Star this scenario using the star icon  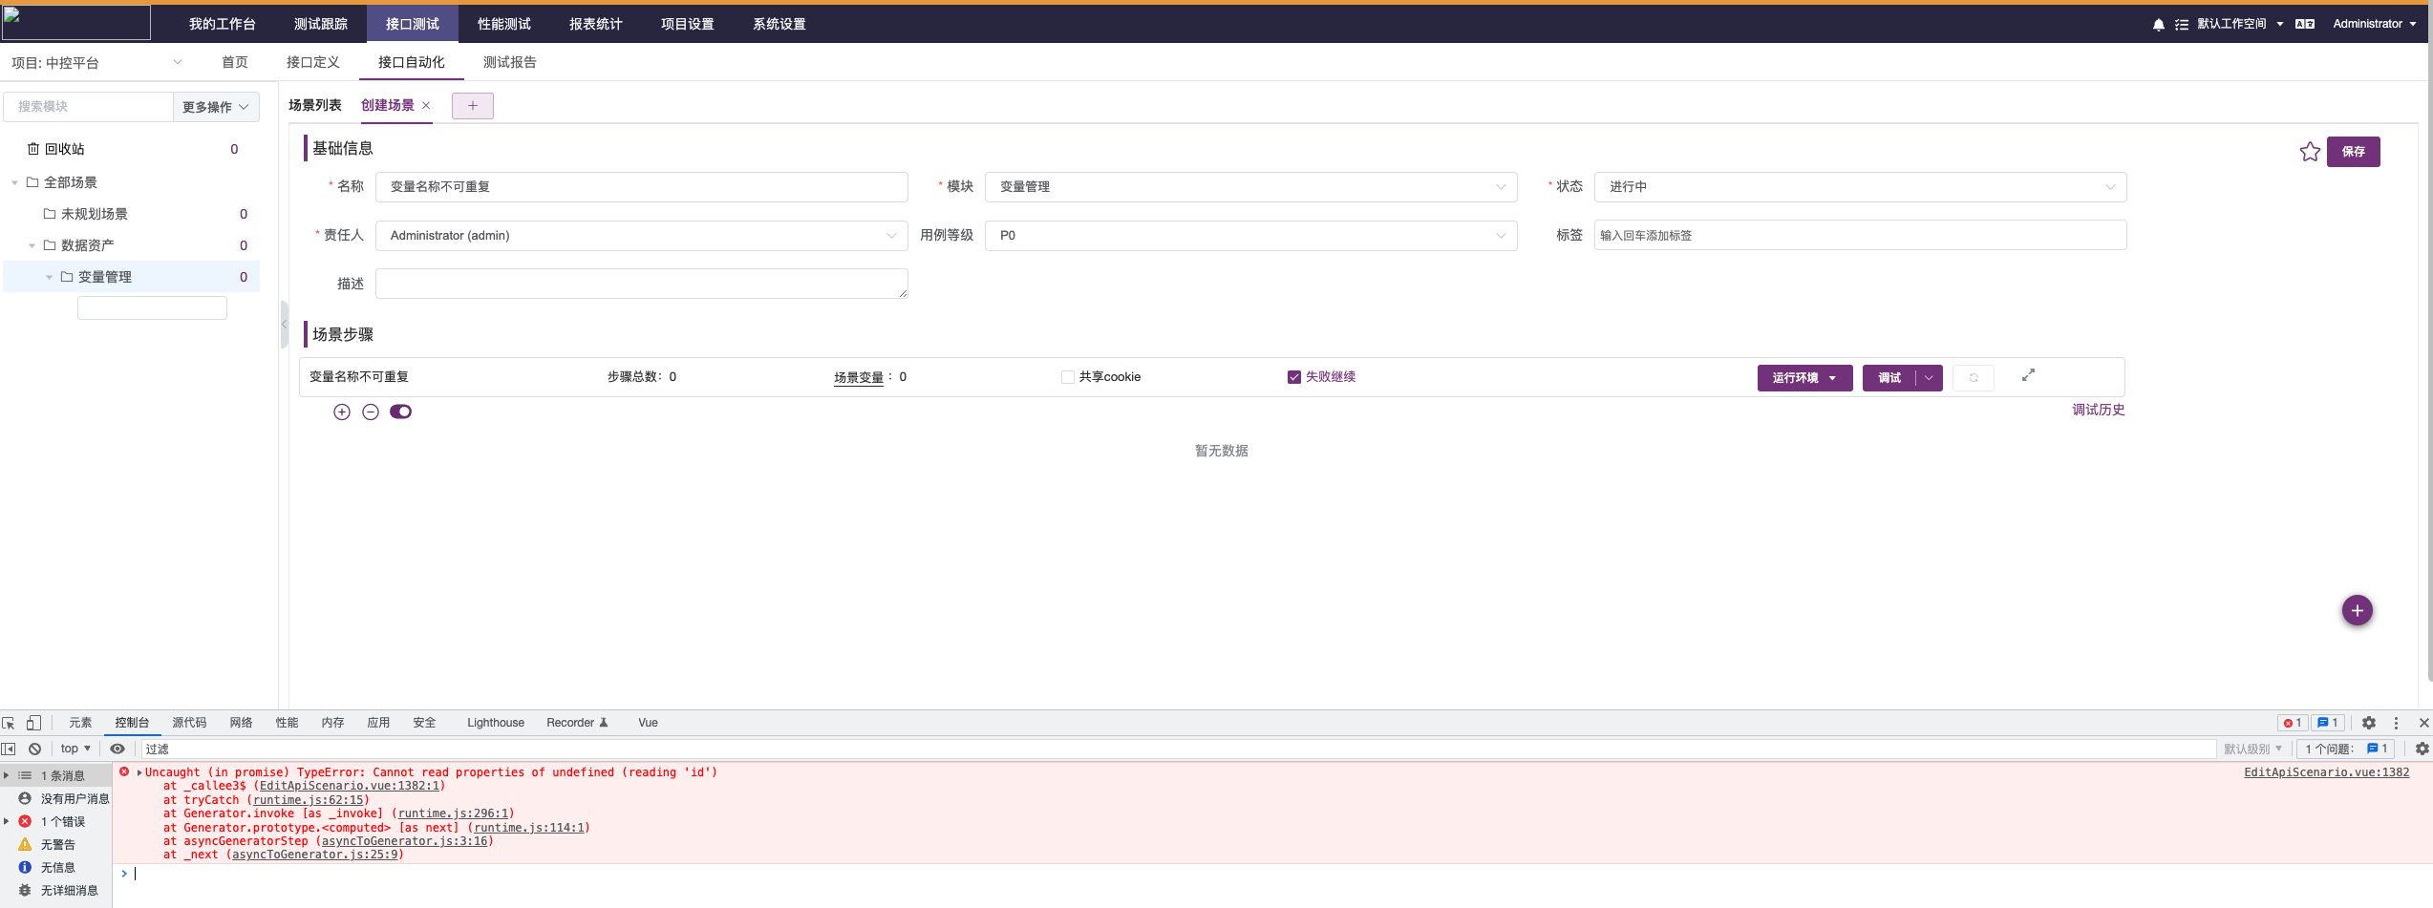coord(2311,152)
